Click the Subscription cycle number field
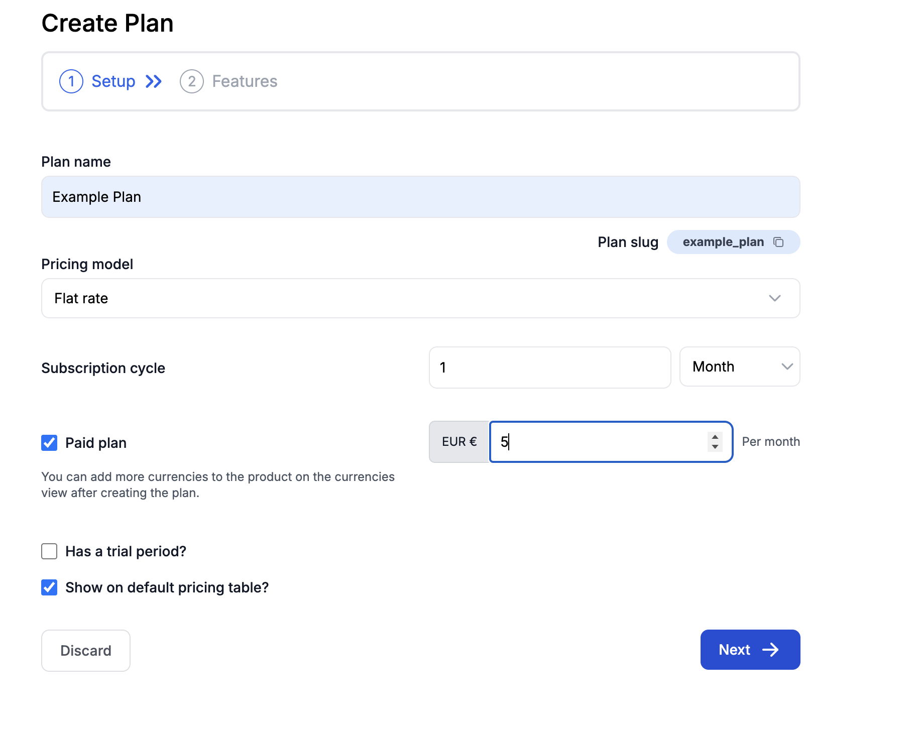The image size is (919, 730). 550,368
